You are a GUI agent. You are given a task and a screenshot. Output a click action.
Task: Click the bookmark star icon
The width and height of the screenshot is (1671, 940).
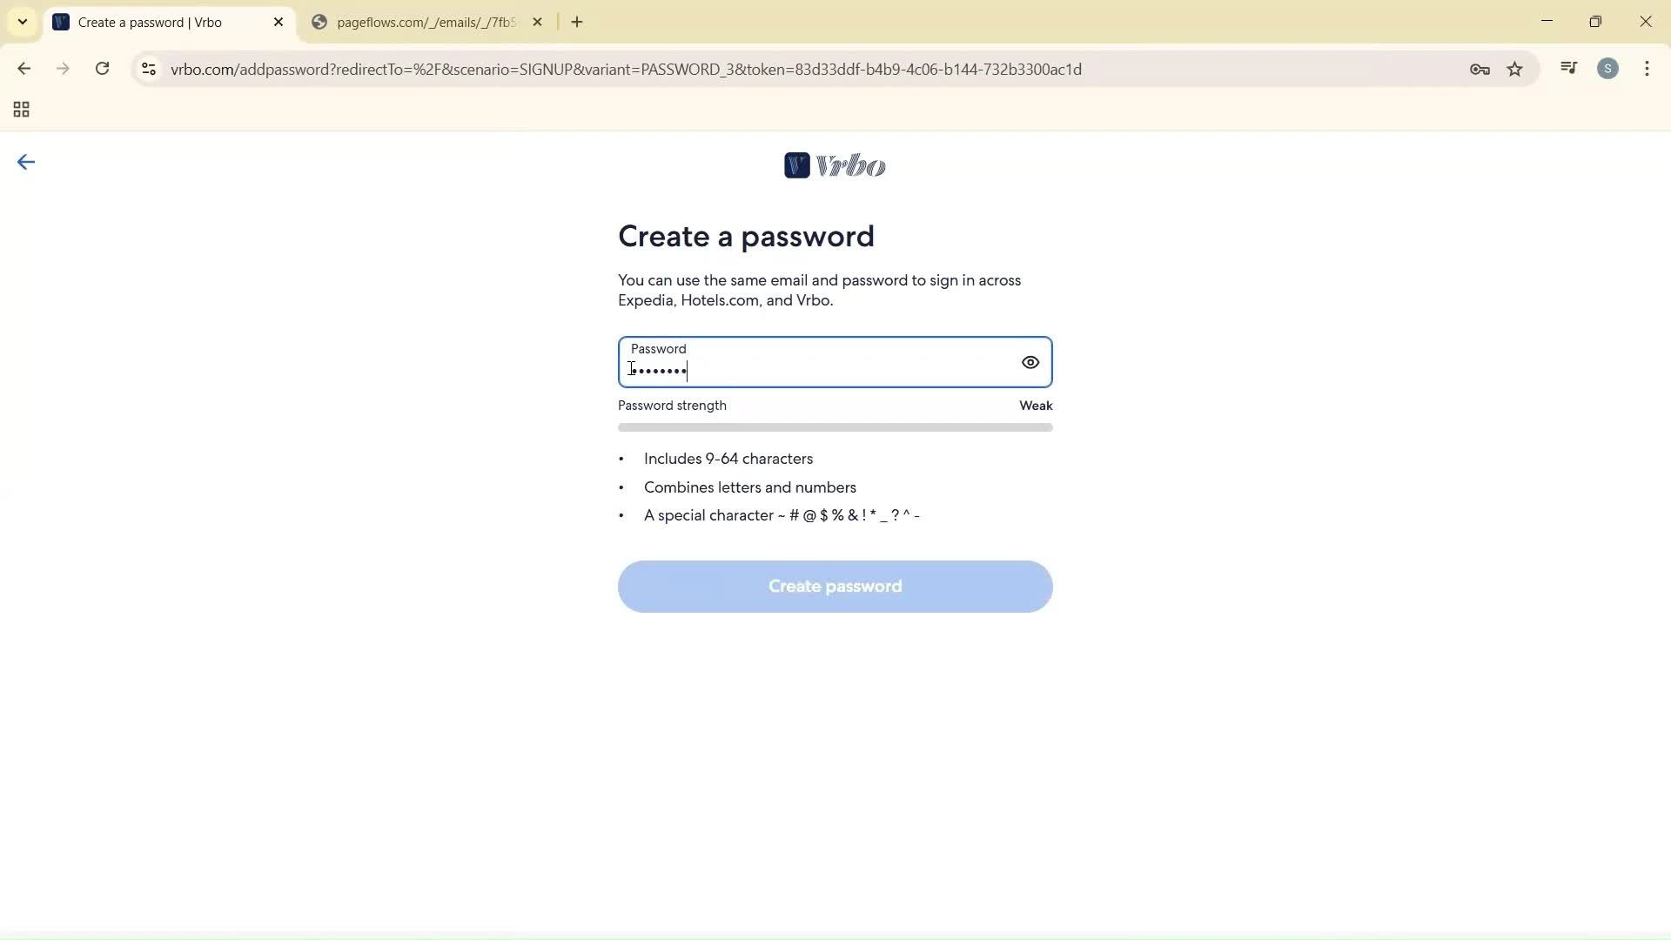point(1515,69)
